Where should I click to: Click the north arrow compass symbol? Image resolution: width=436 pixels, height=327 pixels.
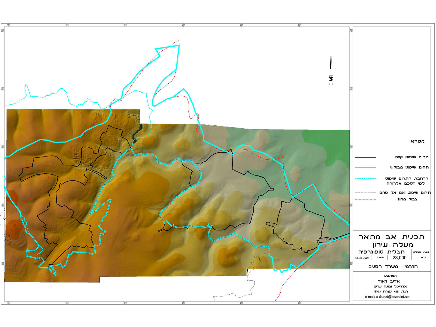(x=331, y=69)
